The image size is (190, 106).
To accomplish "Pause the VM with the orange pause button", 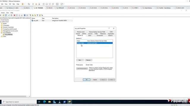I will 23,4.
